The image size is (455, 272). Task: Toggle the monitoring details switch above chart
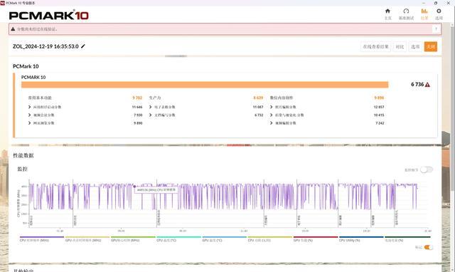[427, 169]
